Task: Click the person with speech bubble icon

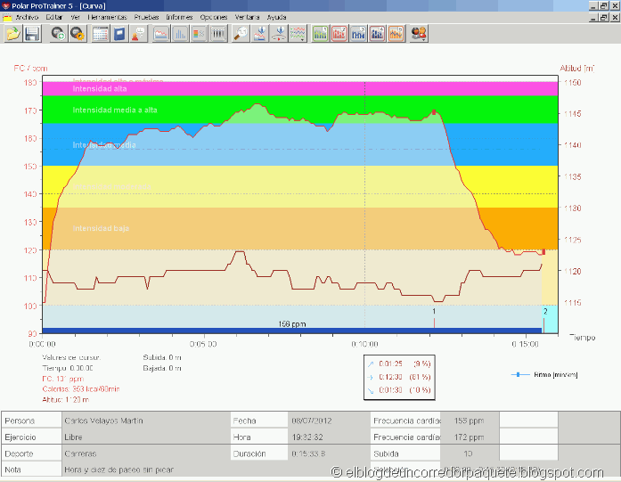Action: pyautogui.click(x=139, y=34)
